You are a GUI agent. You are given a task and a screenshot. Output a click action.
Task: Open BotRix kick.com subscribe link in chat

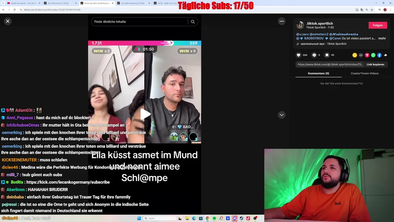point(68,182)
